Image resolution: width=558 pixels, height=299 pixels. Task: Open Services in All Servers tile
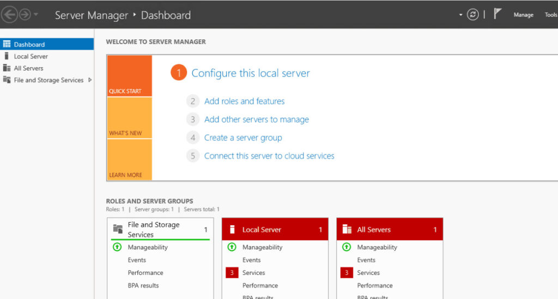pos(368,273)
